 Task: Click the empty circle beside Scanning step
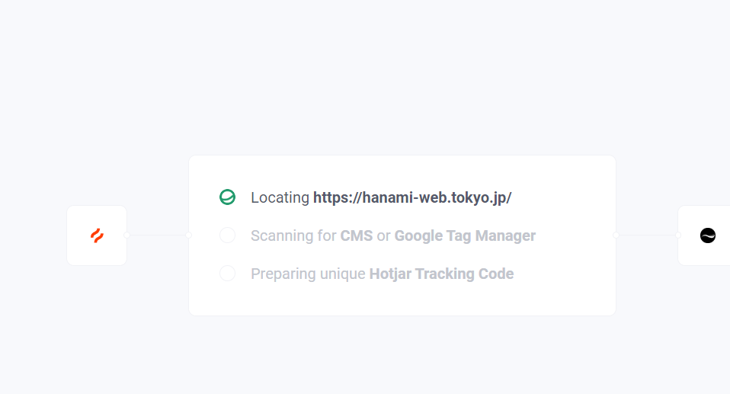pyautogui.click(x=227, y=235)
